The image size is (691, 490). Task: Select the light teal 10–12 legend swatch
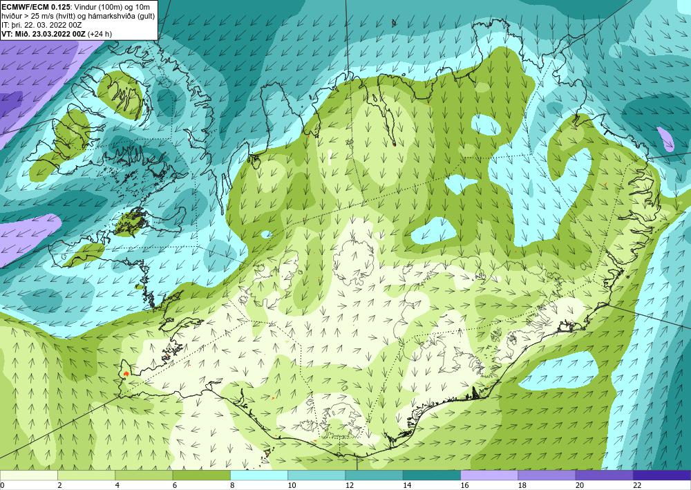316,475
